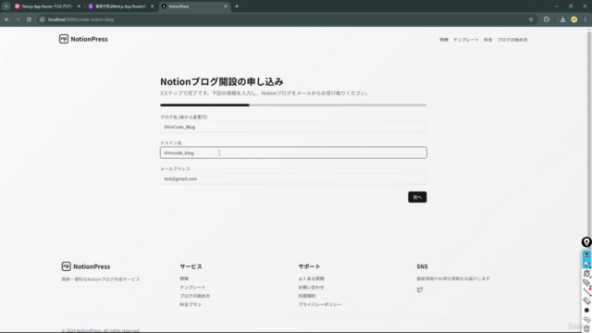This screenshot has height=333, width=592.
Task: Open the footer テンプレート link
Action: [192, 288]
